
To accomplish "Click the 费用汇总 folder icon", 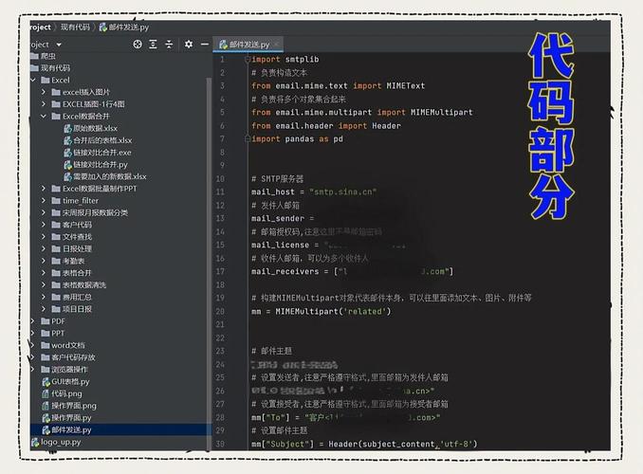I will click(56, 297).
